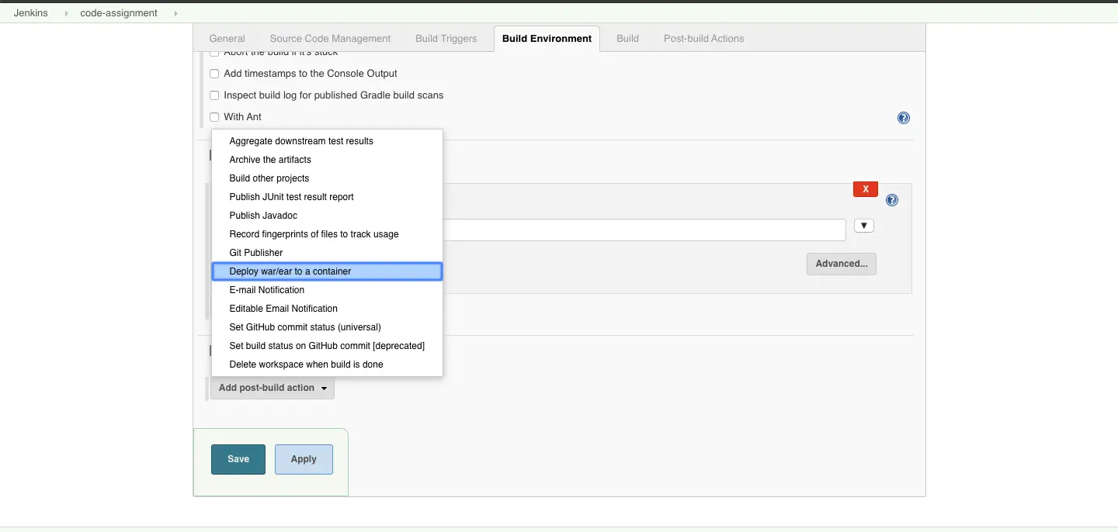Click the "Jenkins" breadcrumb link

click(x=31, y=12)
